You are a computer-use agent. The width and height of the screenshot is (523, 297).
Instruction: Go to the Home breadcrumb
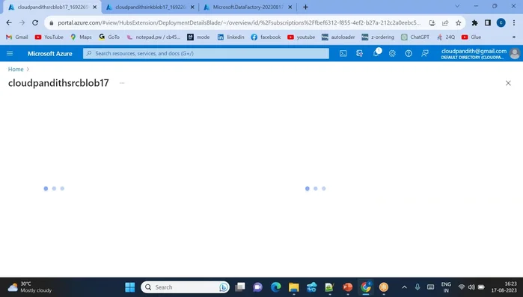point(16,70)
